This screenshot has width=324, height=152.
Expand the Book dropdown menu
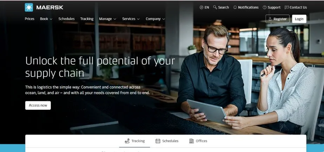tap(46, 19)
